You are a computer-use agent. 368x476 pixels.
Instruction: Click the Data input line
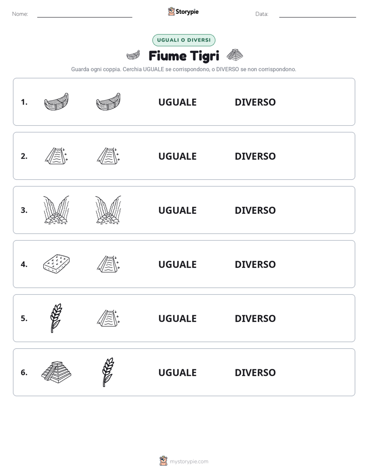point(317,14)
